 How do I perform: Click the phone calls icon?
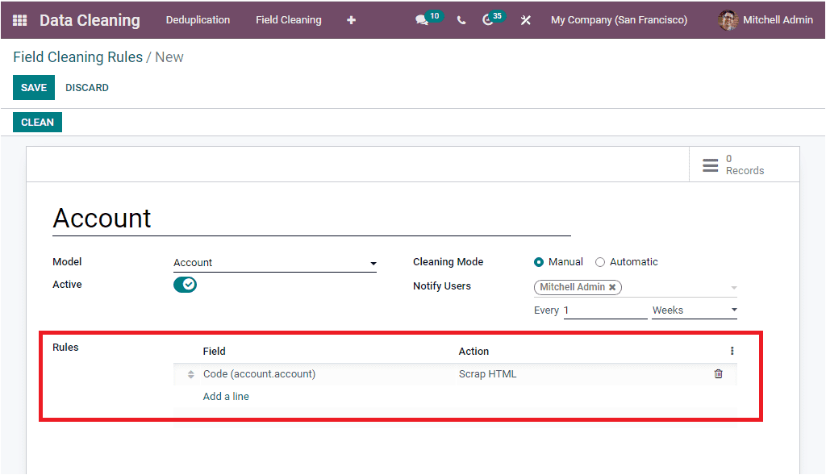click(x=461, y=19)
